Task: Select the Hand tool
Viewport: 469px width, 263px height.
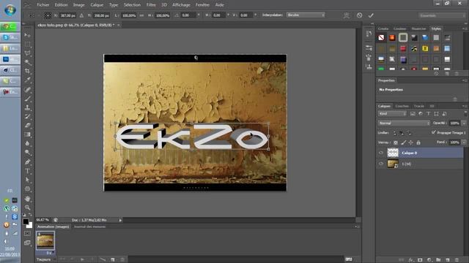Action: 28,198
